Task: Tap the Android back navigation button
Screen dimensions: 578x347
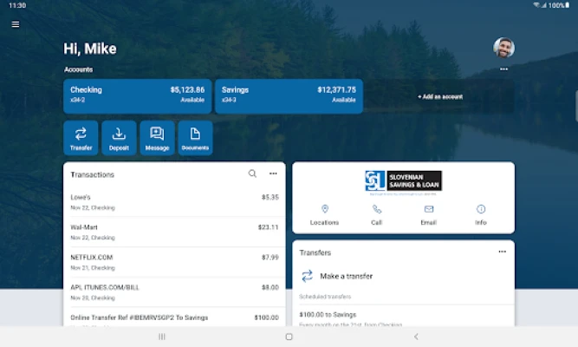Action: click(x=416, y=337)
